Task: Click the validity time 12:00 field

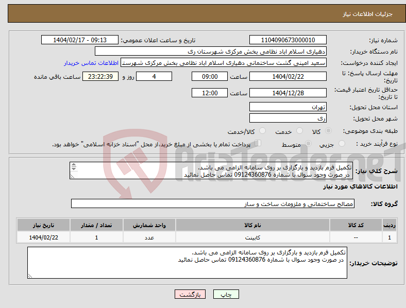Action: [210, 93]
